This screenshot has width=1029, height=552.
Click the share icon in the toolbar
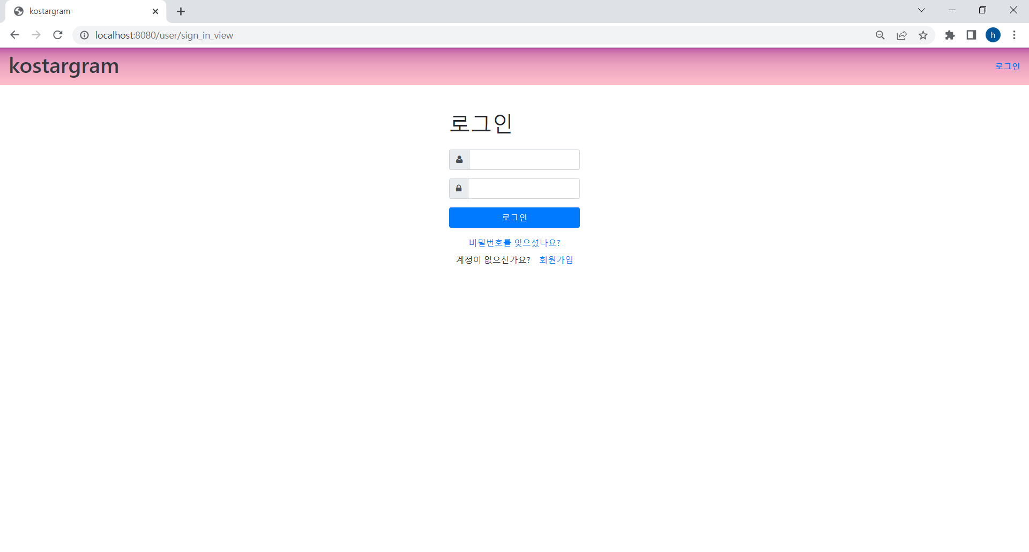901,35
